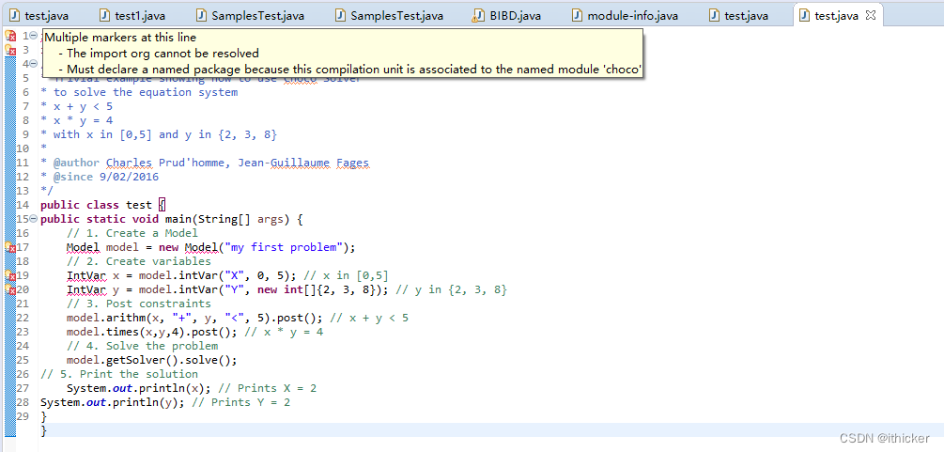Collapse the main method fold at line 15
944x452 pixels.
34,219
